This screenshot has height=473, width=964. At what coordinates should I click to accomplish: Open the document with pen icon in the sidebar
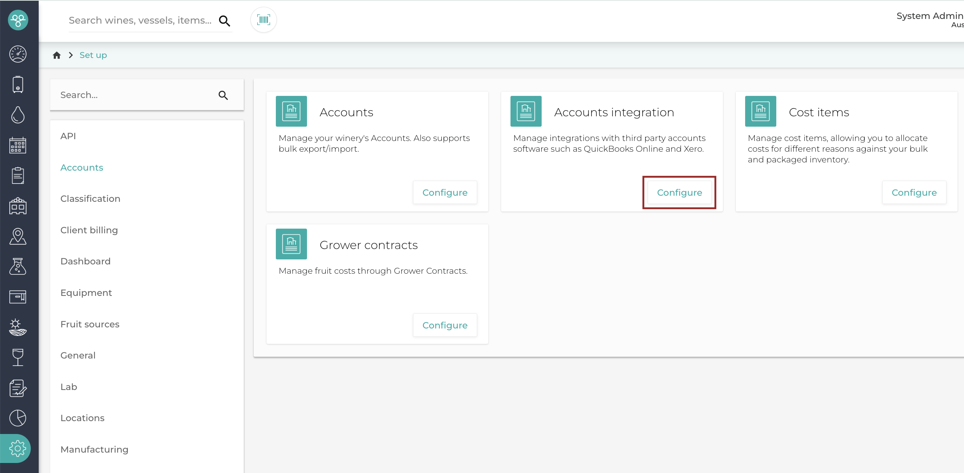18,388
